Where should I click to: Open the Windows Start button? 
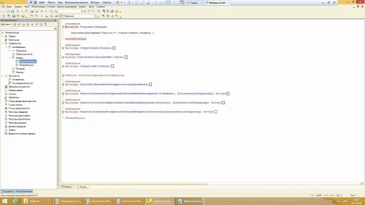(x=5, y=201)
